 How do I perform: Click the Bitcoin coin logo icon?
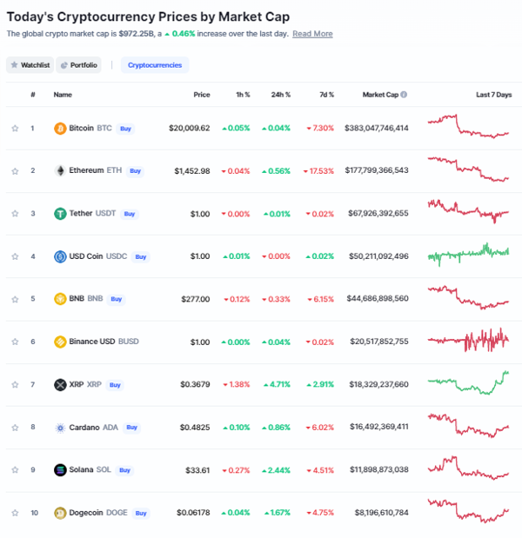pos(60,129)
